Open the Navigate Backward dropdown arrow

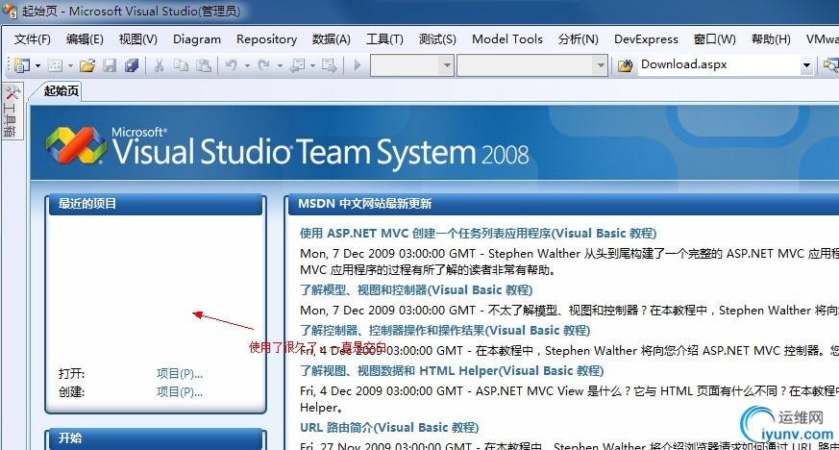[x=312, y=65]
